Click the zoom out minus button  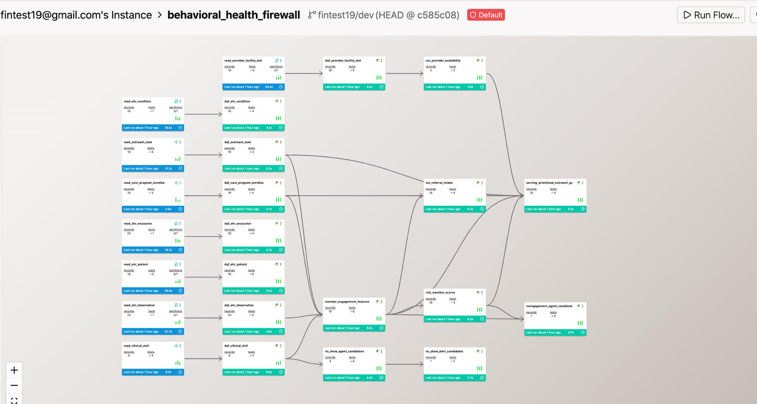click(x=14, y=386)
